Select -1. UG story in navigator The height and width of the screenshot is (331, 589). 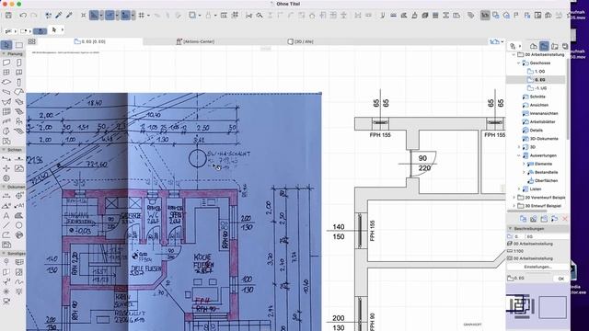click(540, 88)
